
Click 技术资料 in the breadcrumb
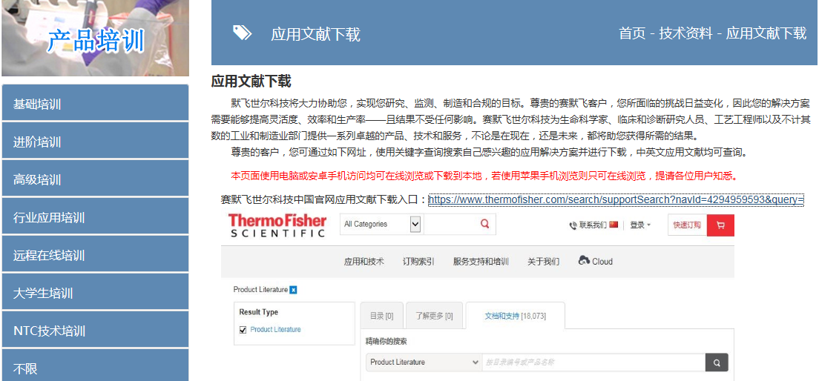685,33
